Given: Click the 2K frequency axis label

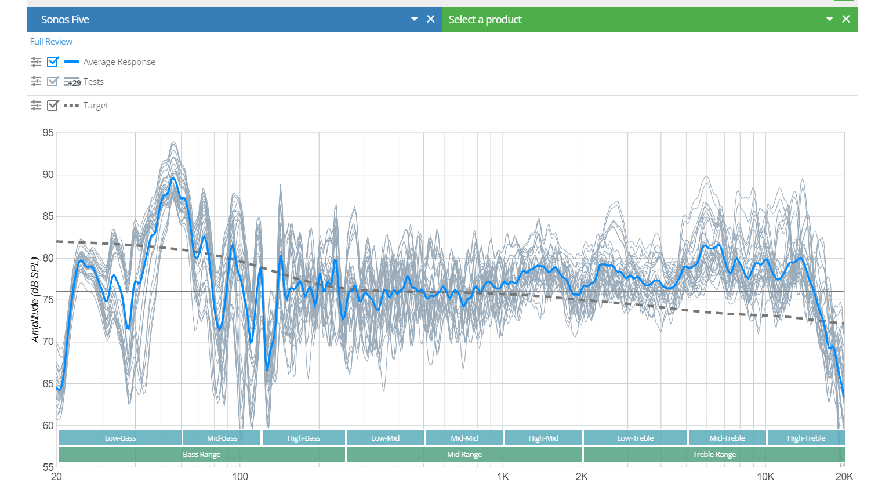Looking at the screenshot, I should (x=582, y=477).
